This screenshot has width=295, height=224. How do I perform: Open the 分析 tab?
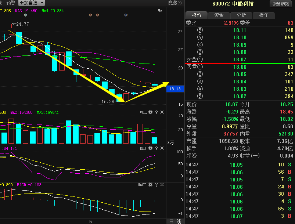pos(241,15)
